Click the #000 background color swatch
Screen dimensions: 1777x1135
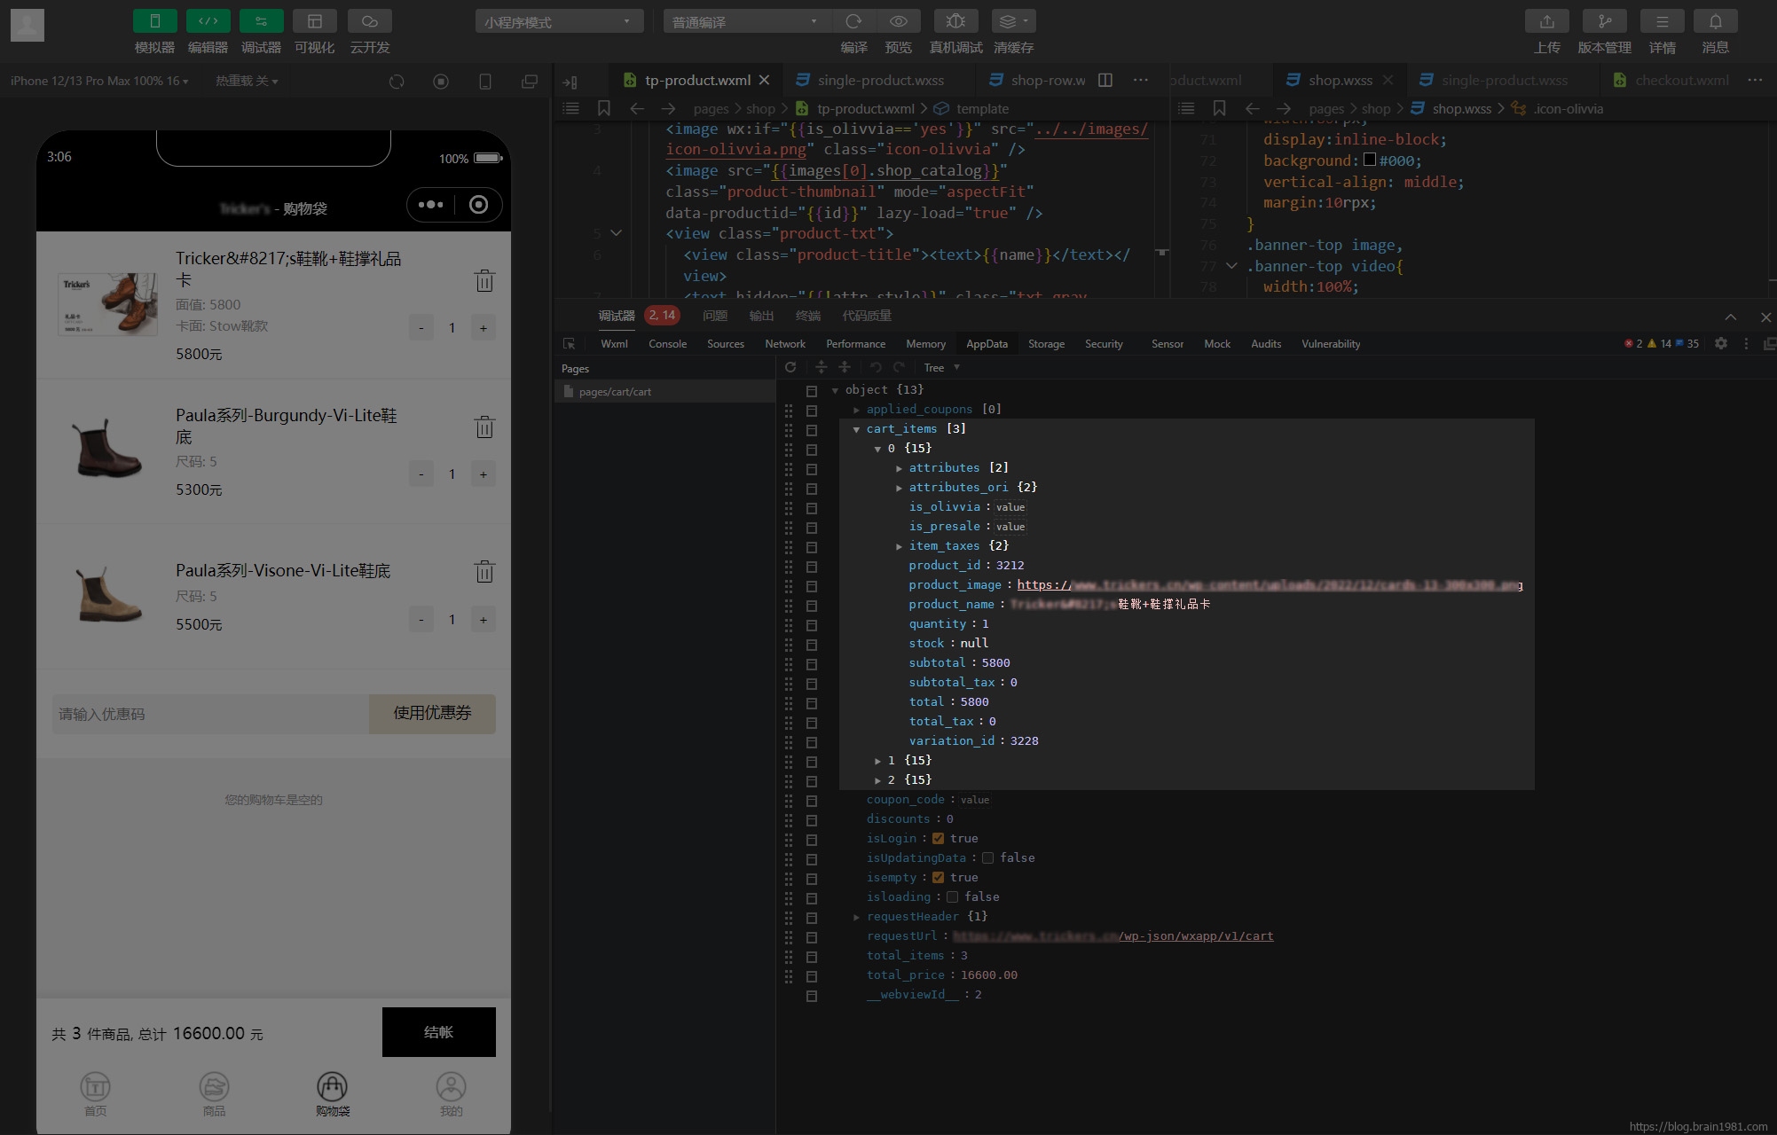click(x=1369, y=160)
